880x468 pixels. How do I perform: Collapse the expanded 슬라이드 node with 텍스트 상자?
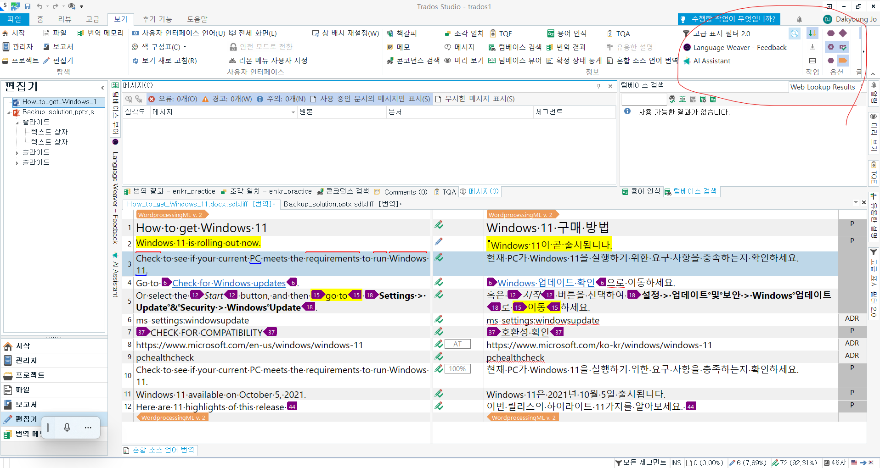click(17, 123)
